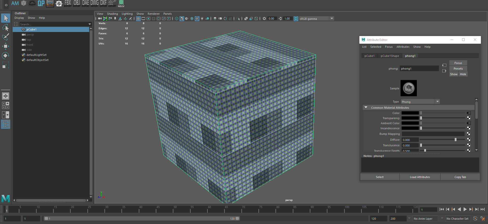488x224 pixels.
Task: Open the viewport Shading menu
Action: point(112,14)
